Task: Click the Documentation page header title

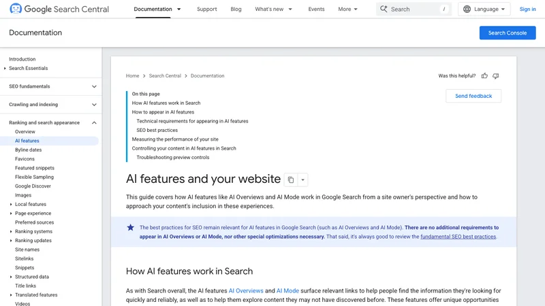Action: 35,33
